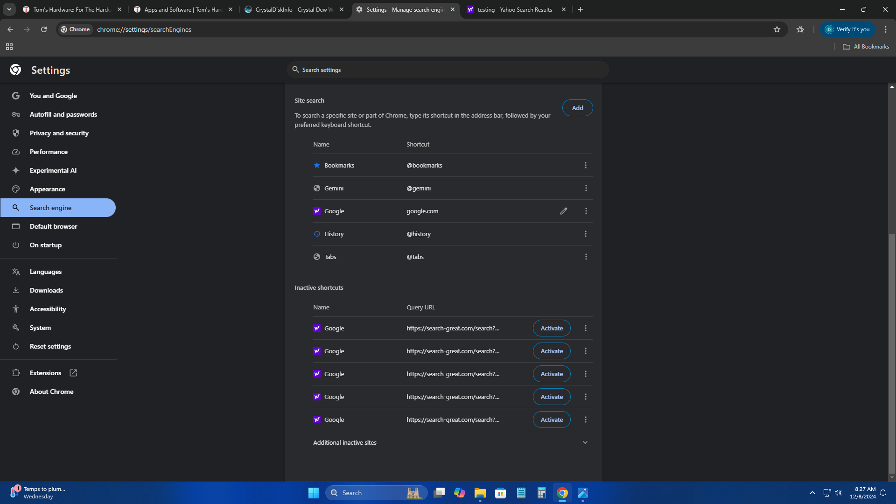896x504 pixels.
Task: Open System settings
Action: coord(58,328)
